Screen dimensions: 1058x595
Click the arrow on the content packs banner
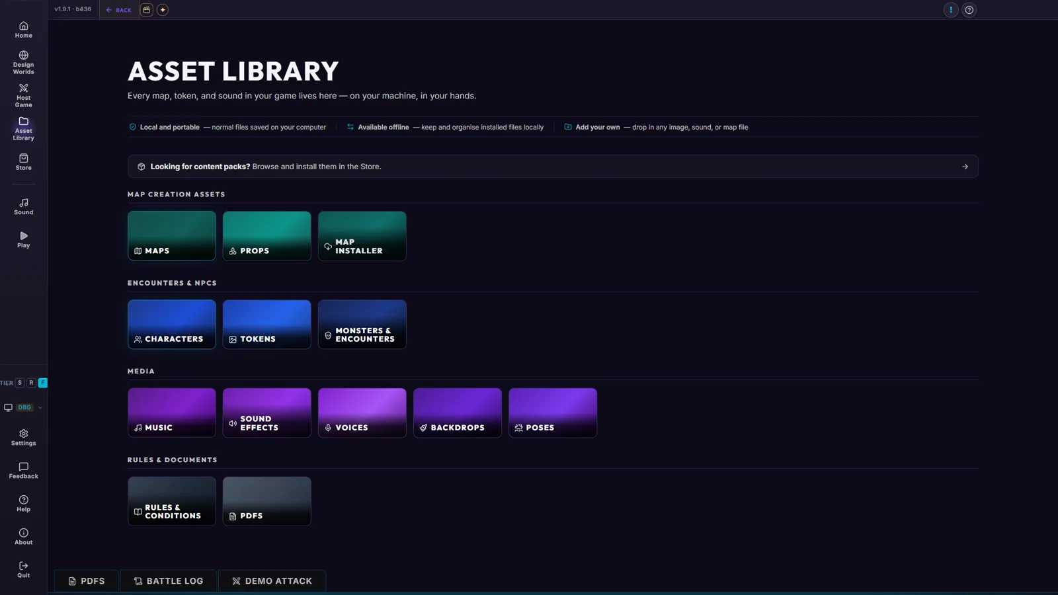tap(965, 167)
